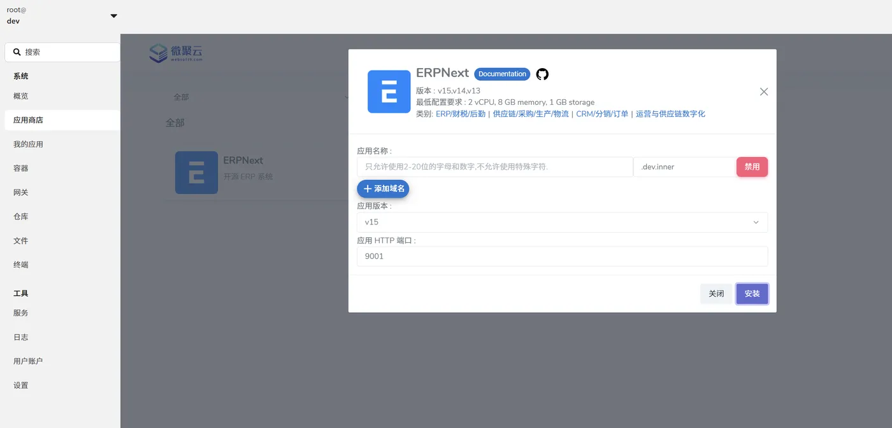The height and width of the screenshot is (428, 892).
Task: Click the 全部 heading above the app list
Action: 175,123
